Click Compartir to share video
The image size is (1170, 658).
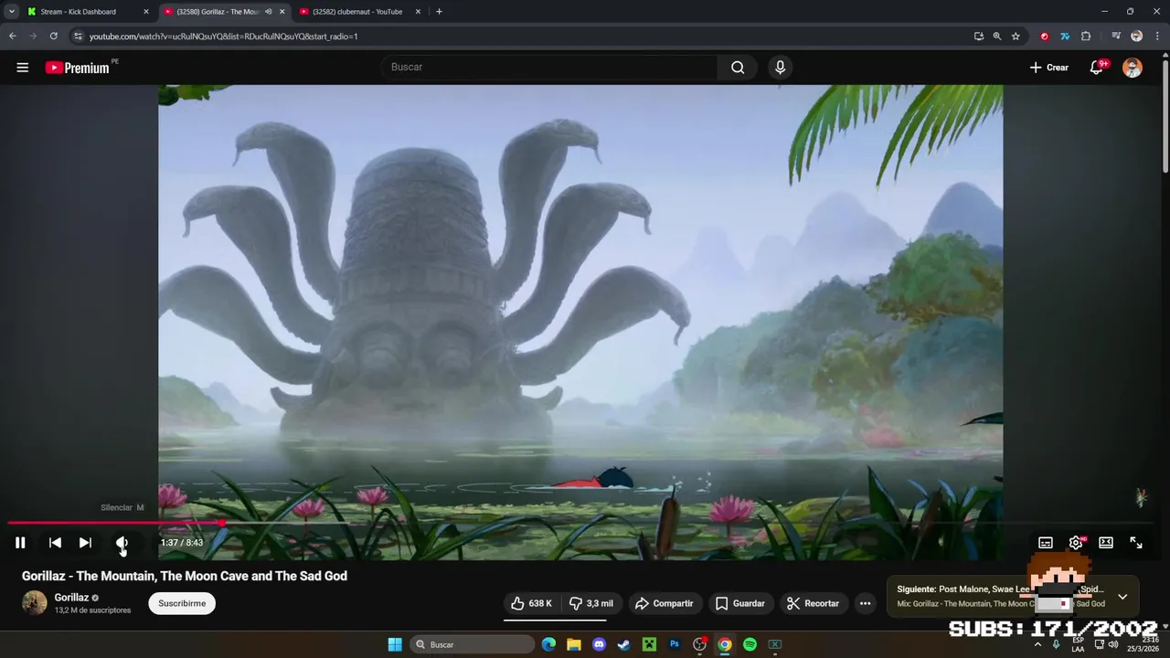pyautogui.click(x=665, y=603)
